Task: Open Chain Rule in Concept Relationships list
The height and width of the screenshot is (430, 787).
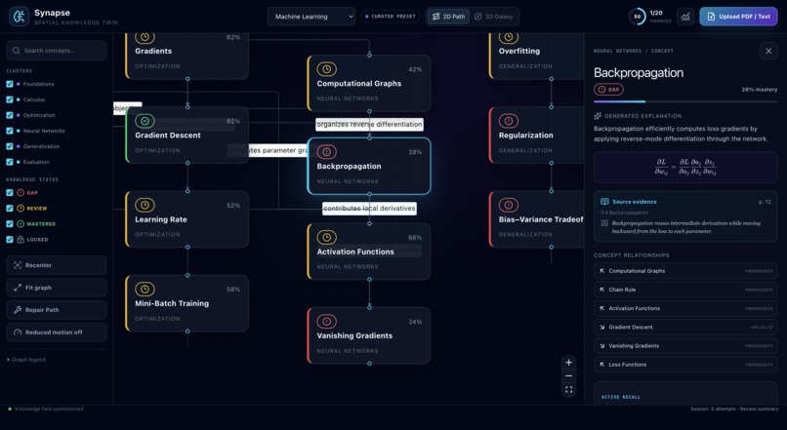Action: click(685, 290)
